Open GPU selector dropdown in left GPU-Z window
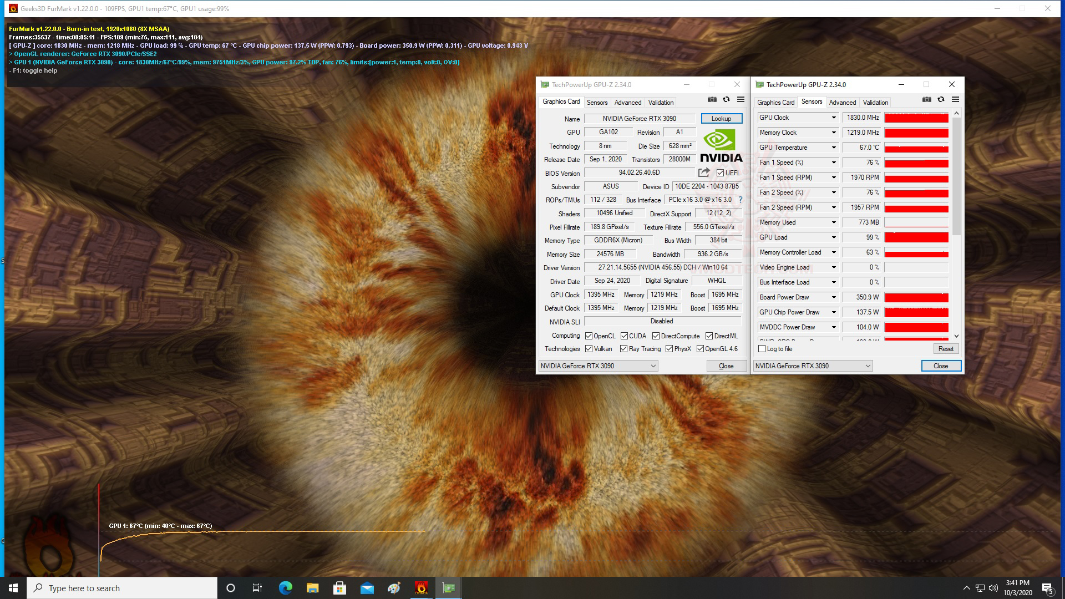The width and height of the screenshot is (1065, 599). tap(653, 366)
